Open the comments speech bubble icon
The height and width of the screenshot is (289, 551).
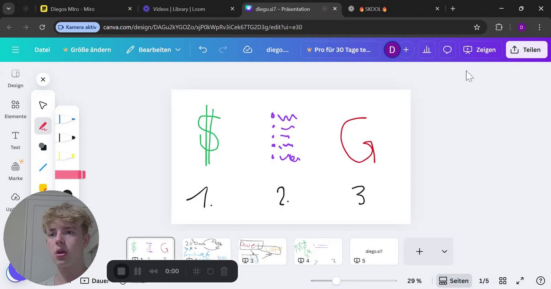[x=447, y=50]
